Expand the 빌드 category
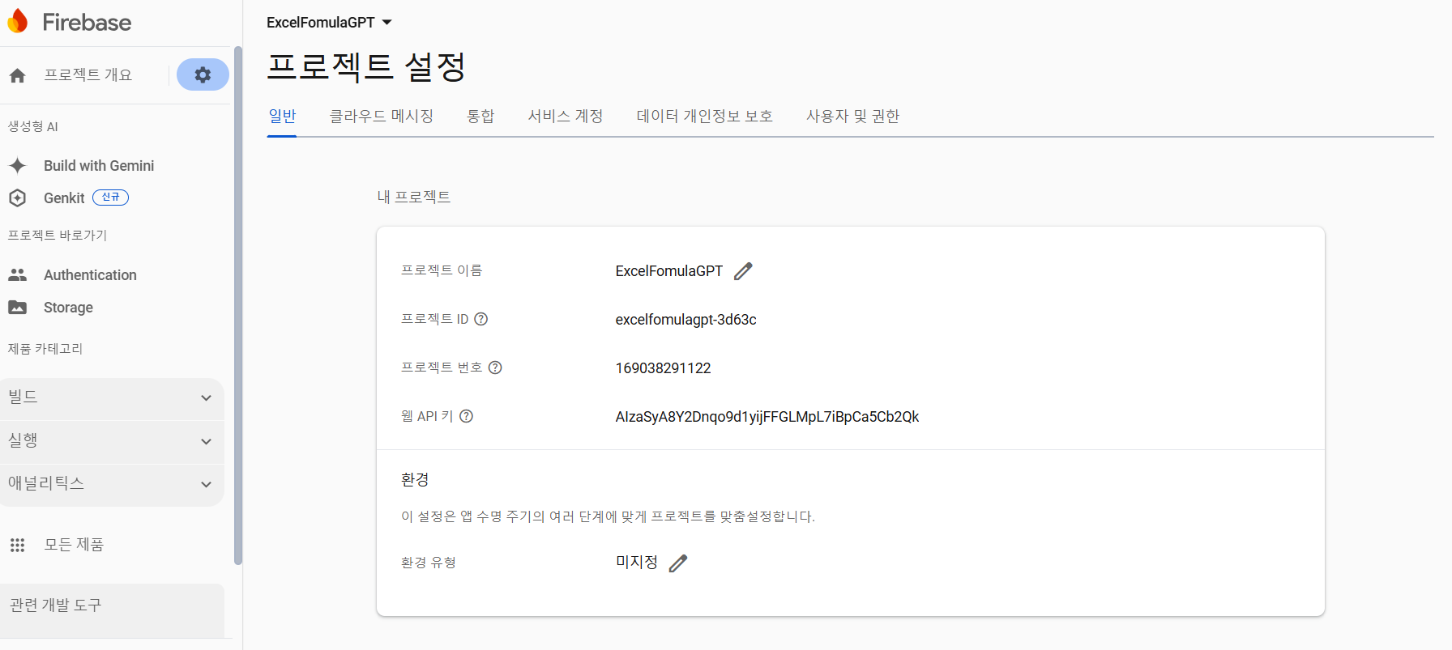 click(112, 397)
